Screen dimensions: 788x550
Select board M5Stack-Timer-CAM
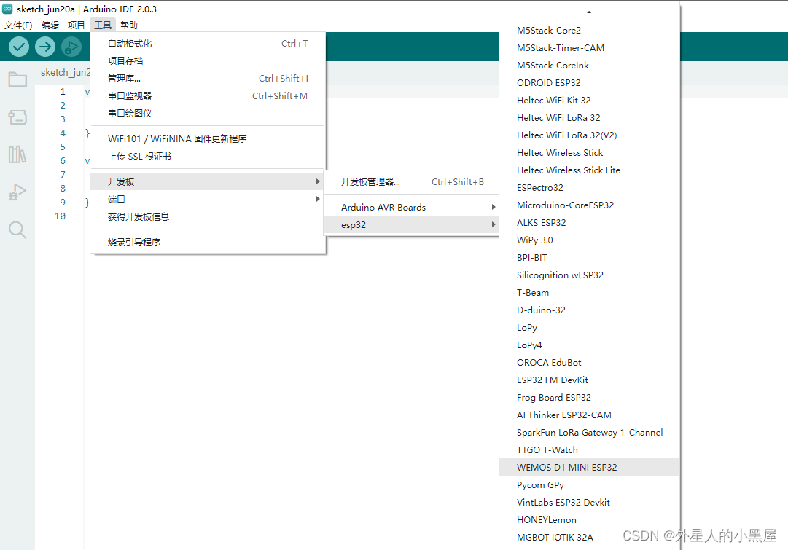(x=590, y=48)
